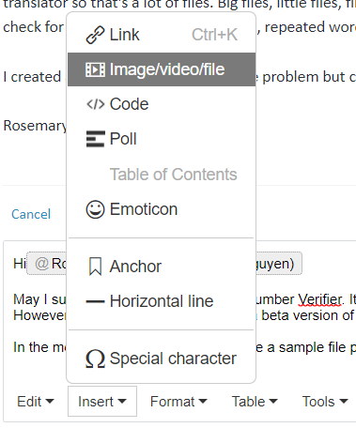Screen dimensions: 356x443
Task: Open the Edit dropdown menu
Action: coord(36,402)
